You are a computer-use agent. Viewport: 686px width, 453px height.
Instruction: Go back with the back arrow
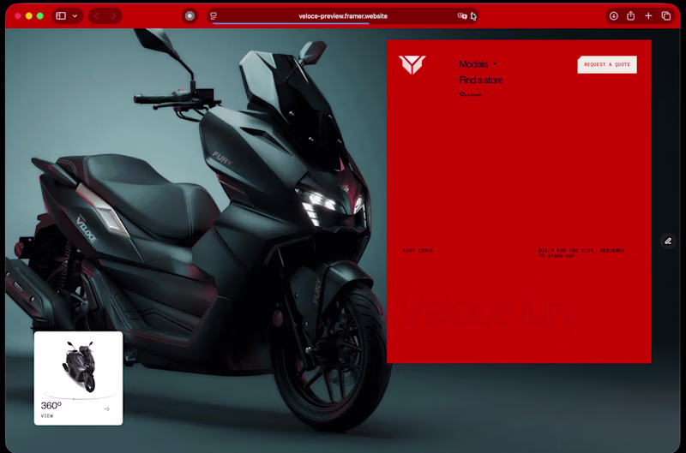[97, 16]
